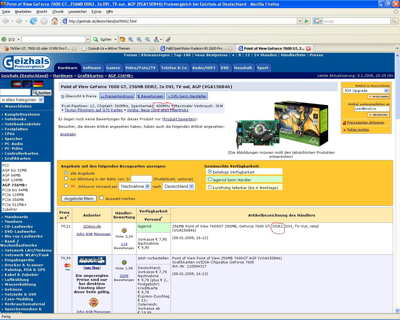
Task: Click the EHI seal badge icon
Action: click(x=93, y=302)
